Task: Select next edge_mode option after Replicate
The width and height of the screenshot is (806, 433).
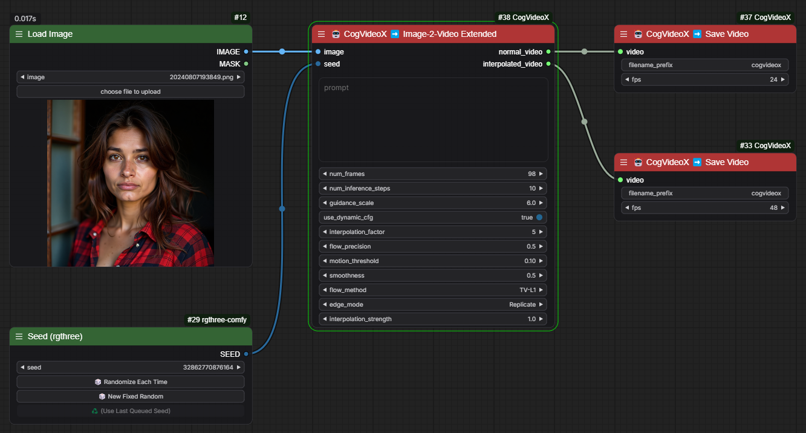Action: (x=541, y=305)
